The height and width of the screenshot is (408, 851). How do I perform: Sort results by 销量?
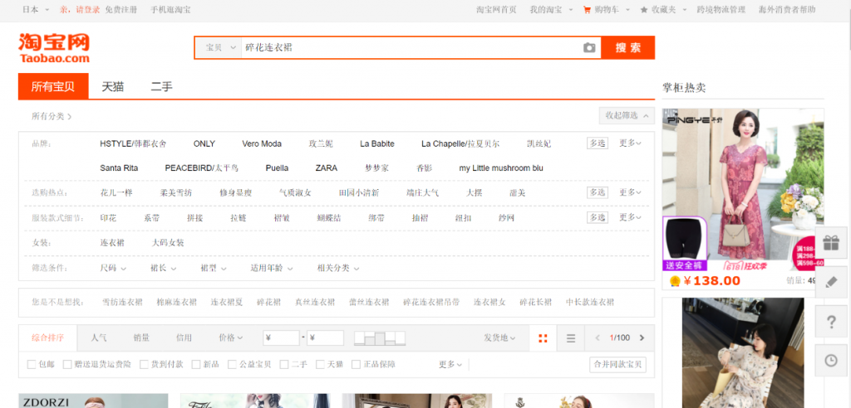[x=141, y=338]
